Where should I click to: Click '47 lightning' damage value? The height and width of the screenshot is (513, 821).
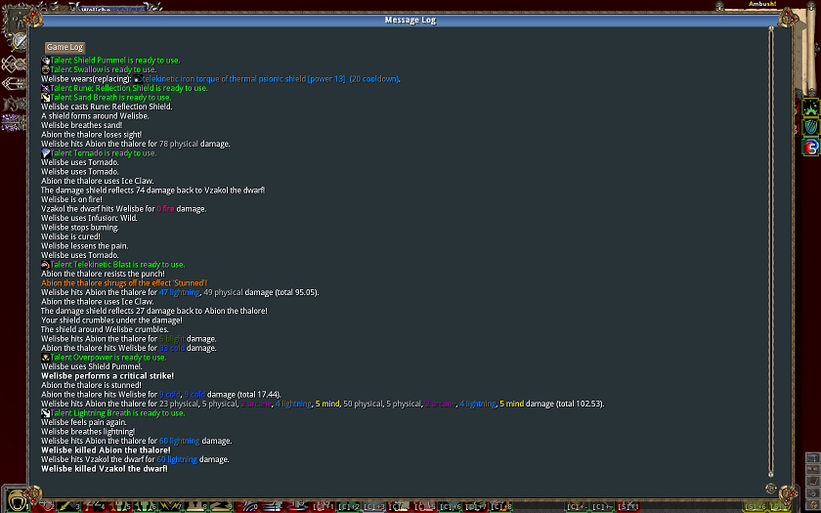click(x=179, y=292)
